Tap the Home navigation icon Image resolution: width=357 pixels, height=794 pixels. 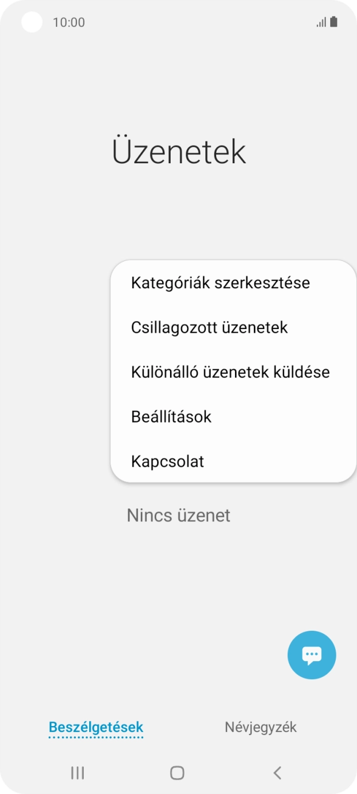(177, 773)
